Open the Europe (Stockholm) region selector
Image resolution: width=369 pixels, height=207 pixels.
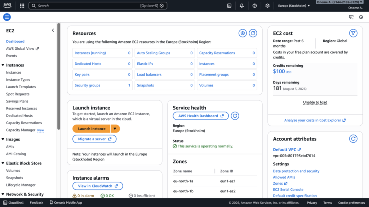pos(294,6)
